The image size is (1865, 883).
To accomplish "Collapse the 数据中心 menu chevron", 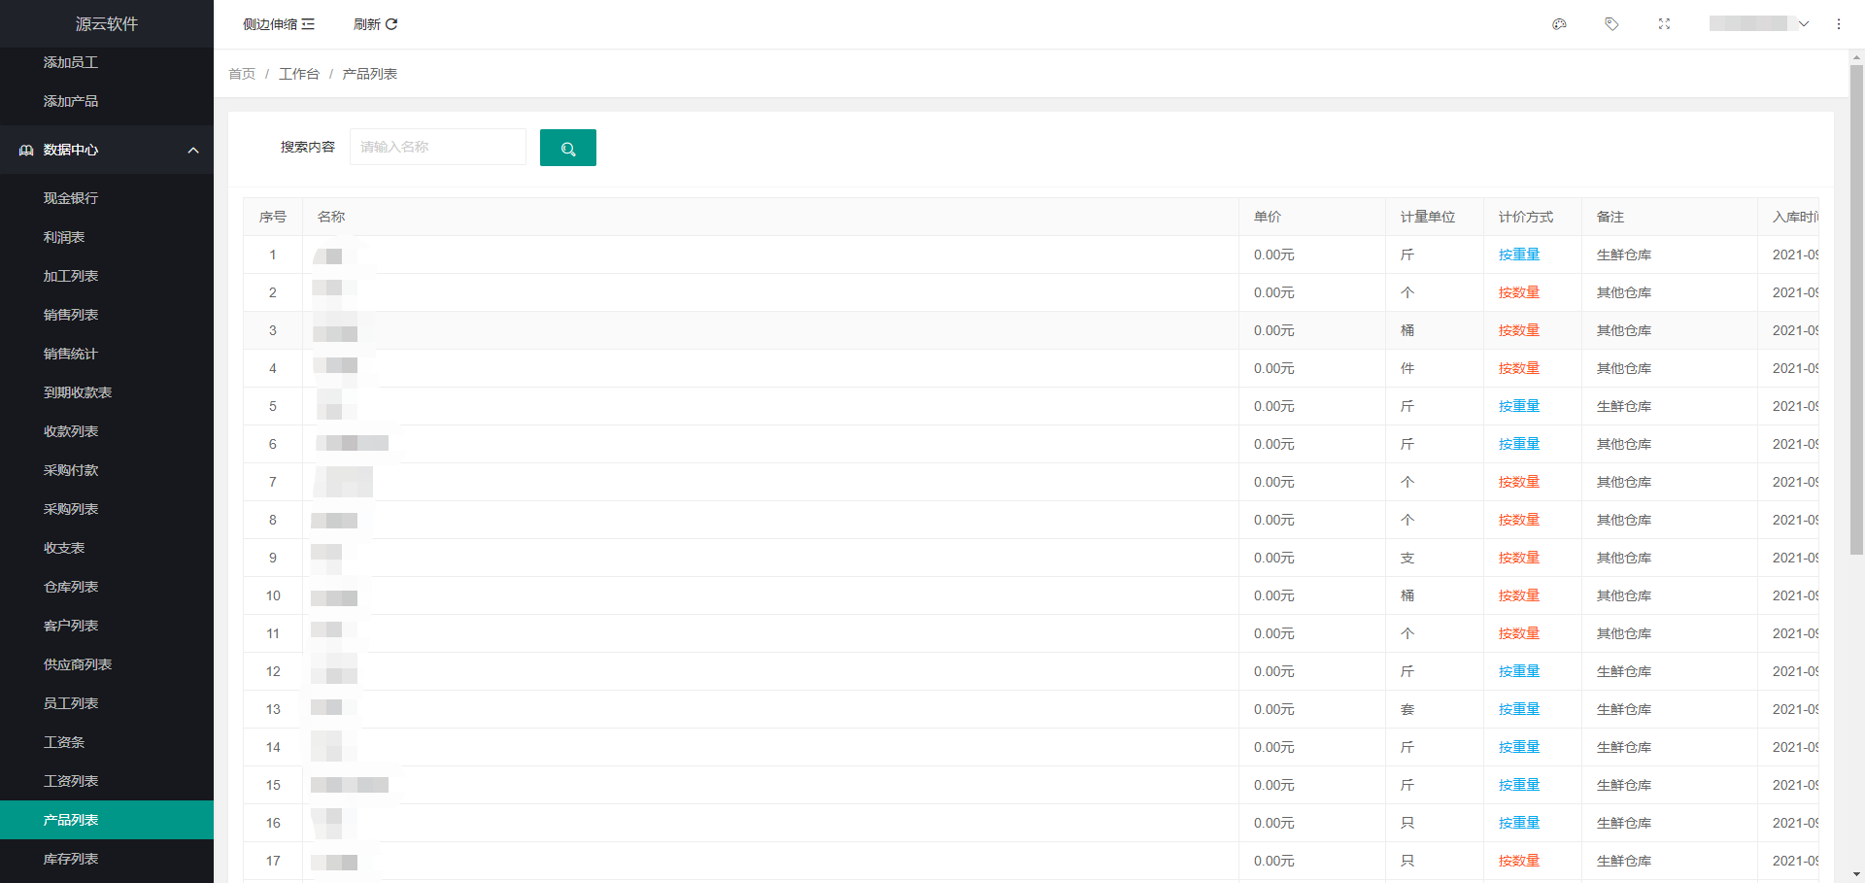I will click(x=193, y=150).
